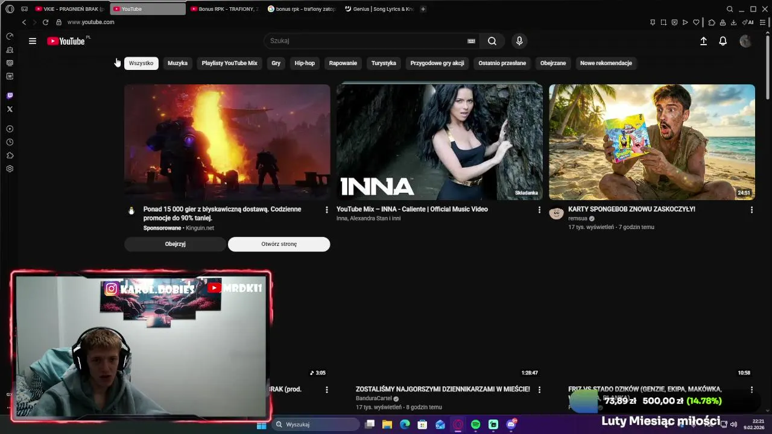The height and width of the screenshot is (434, 772).
Task: Open sidebar history clock icon
Action: (x=10, y=142)
